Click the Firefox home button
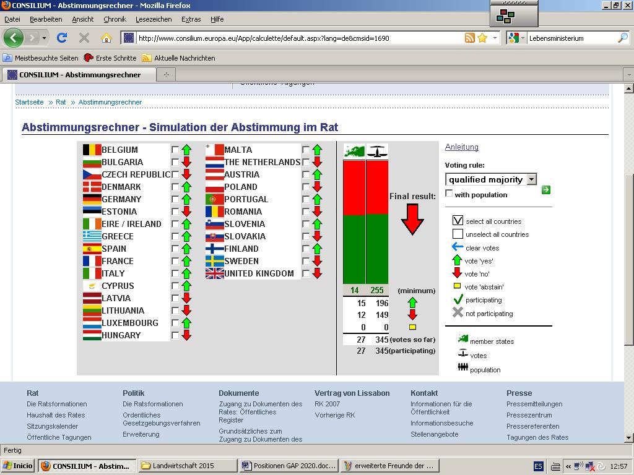The width and height of the screenshot is (634, 475). coord(106,38)
